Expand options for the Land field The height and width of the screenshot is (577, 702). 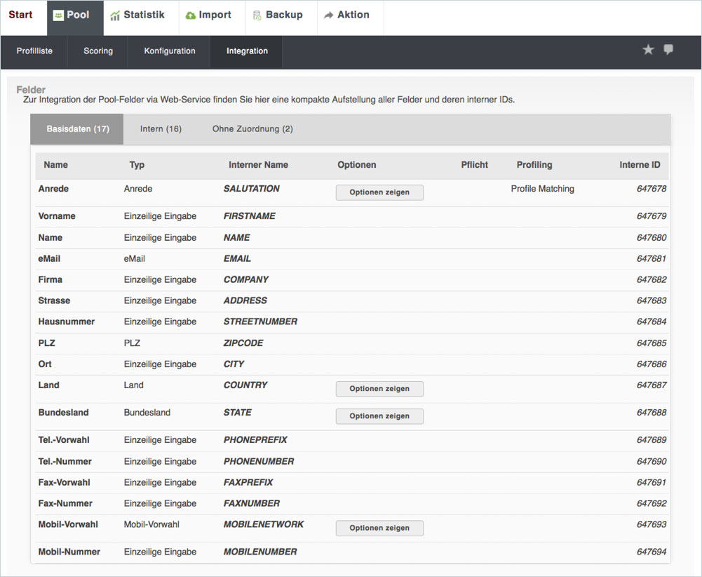[x=379, y=389]
